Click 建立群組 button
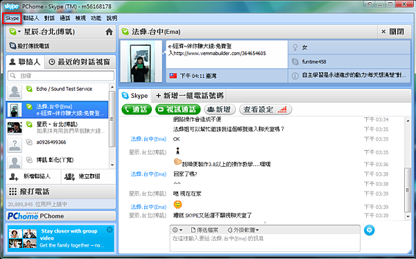Image resolution: width=416 pixels, height=259 pixels. point(89,176)
